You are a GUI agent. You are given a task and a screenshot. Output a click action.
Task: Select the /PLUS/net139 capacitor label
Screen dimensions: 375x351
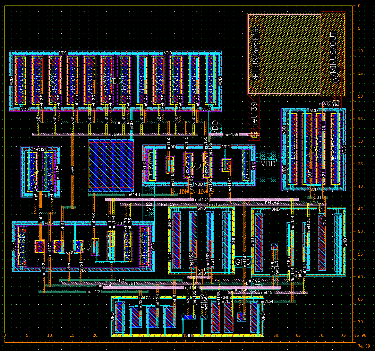click(255, 55)
